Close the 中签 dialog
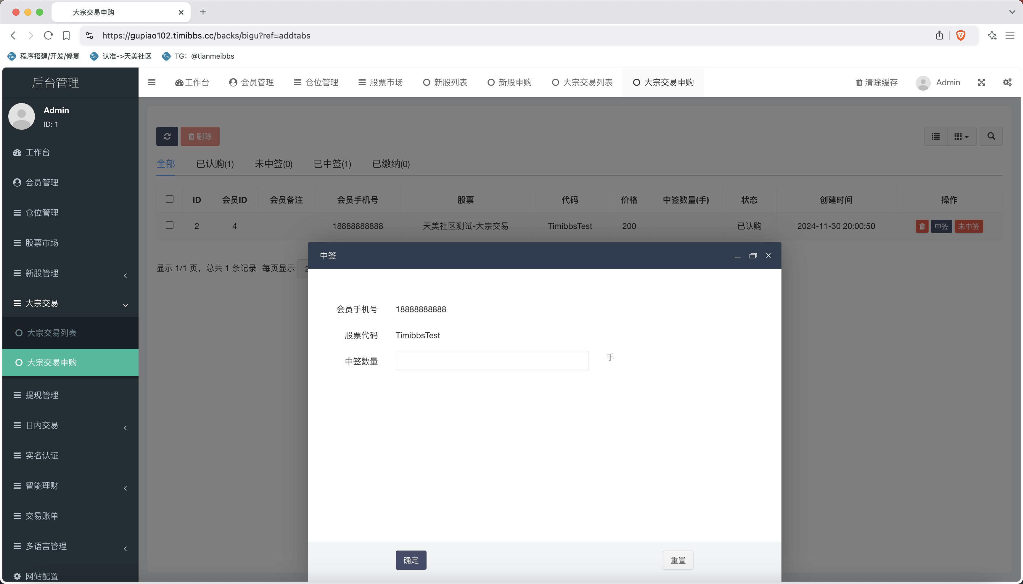Image resolution: width=1023 pixels, height=584 pixels. pyautogui.click(x=768, y=256)
